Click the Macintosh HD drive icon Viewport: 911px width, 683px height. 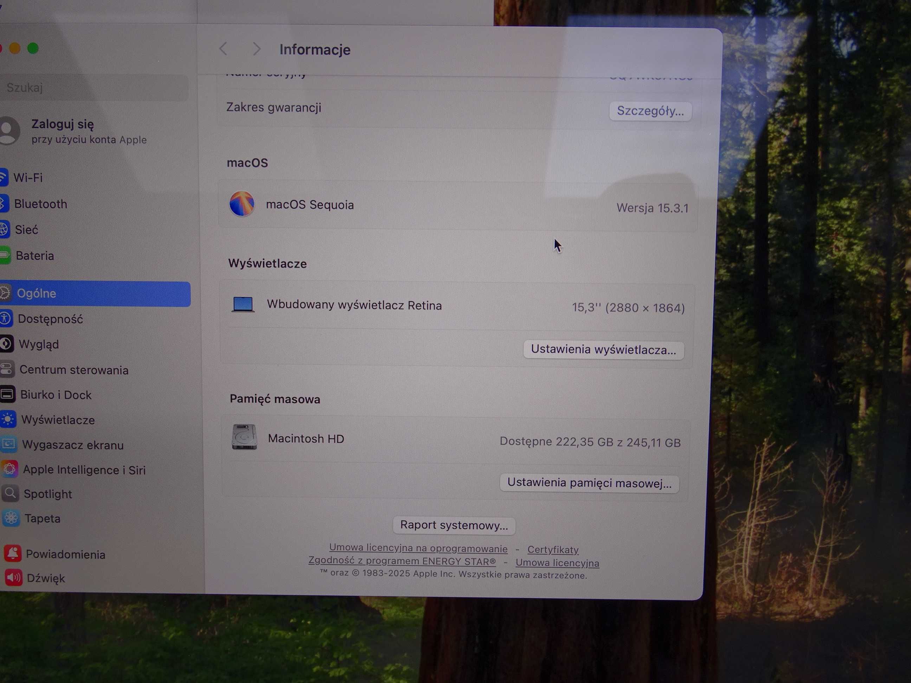pyautogui.click(x=244, y=437)
